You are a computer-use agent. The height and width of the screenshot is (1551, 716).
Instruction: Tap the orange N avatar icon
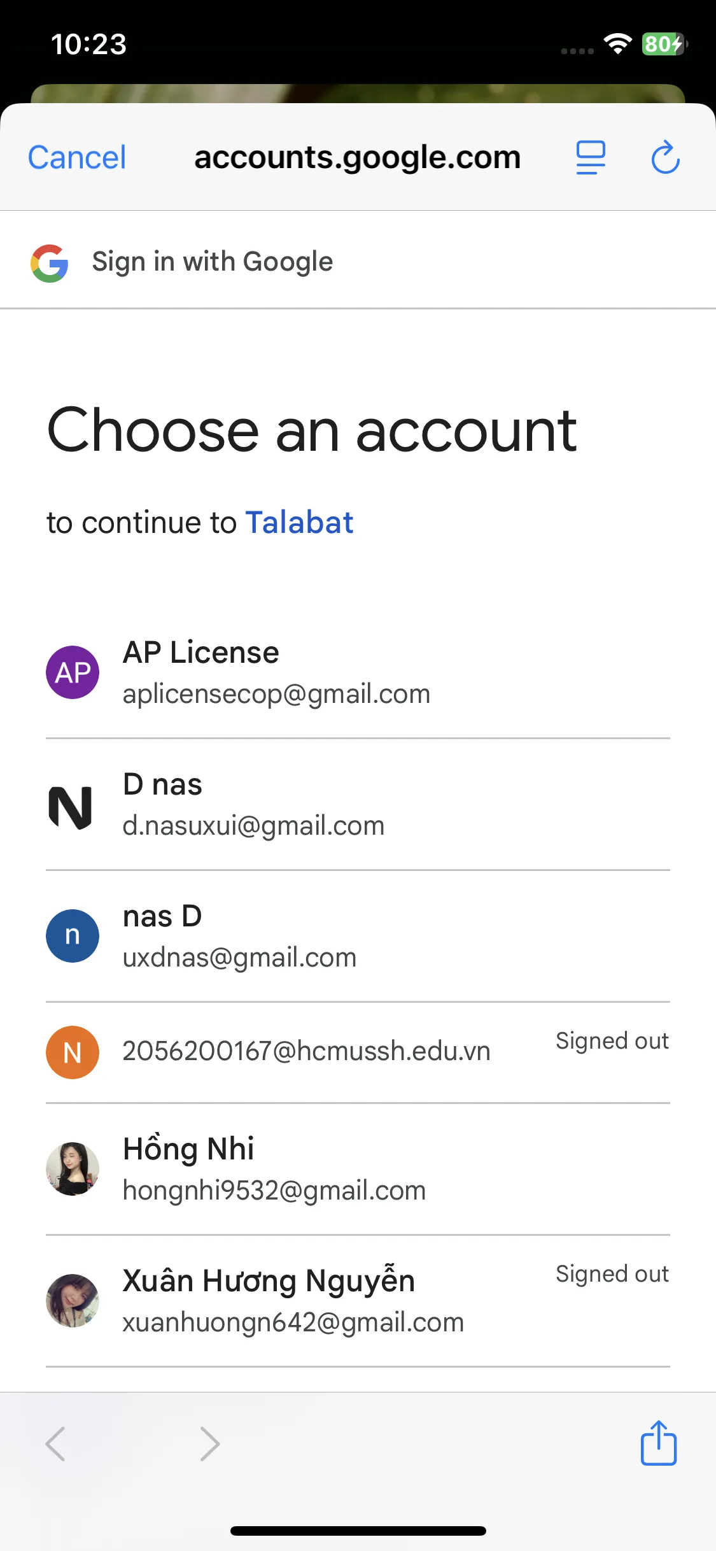[x=73, y=1052]
